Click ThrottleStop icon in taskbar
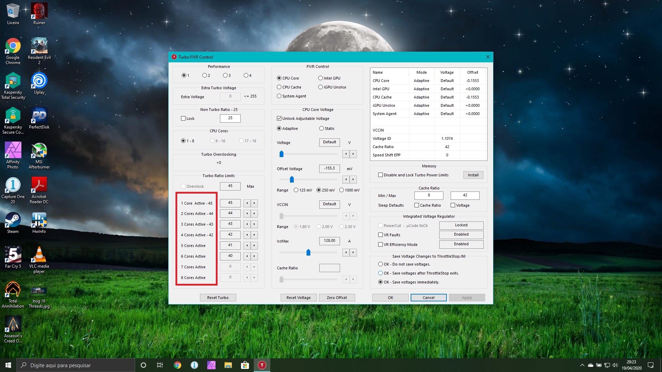This screenshot has height=372, width=662. [x=262, y=365]
